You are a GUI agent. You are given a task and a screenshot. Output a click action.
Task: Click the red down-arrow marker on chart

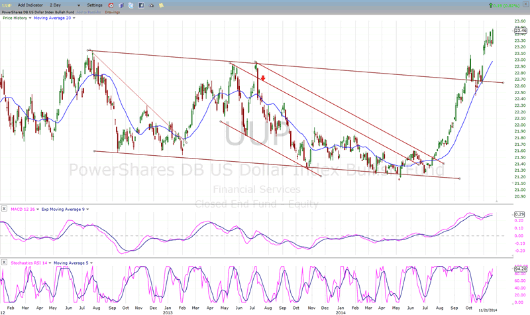tap(263, 78)
